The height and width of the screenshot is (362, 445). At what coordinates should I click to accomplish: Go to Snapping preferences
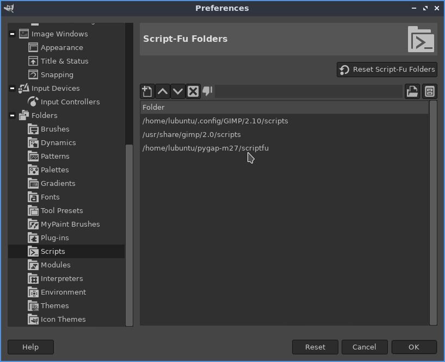click(57, 75)
